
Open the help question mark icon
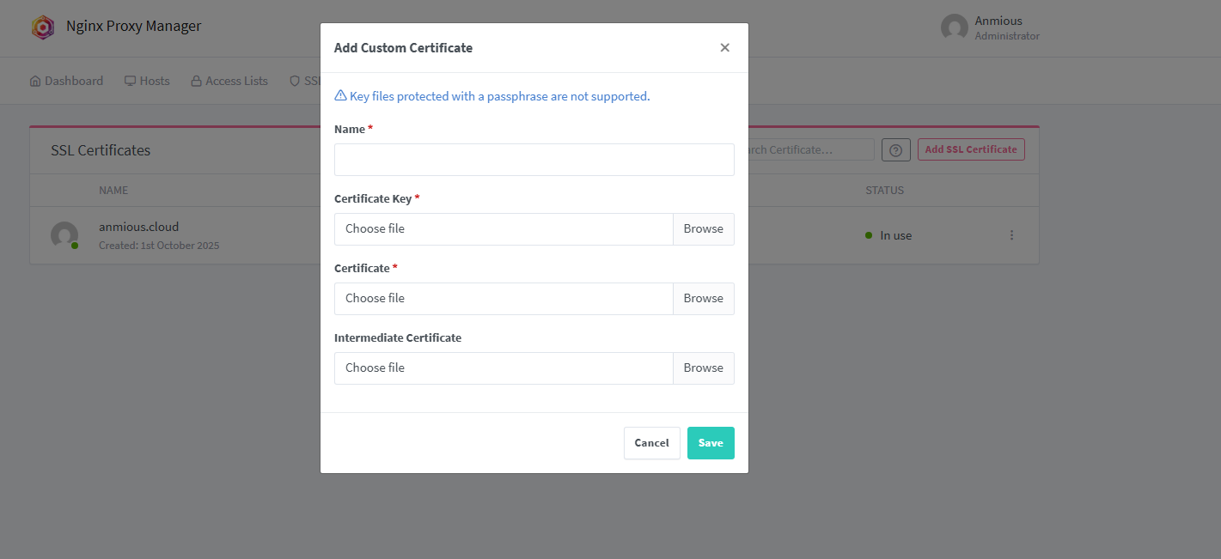click(x=895, y=149)
